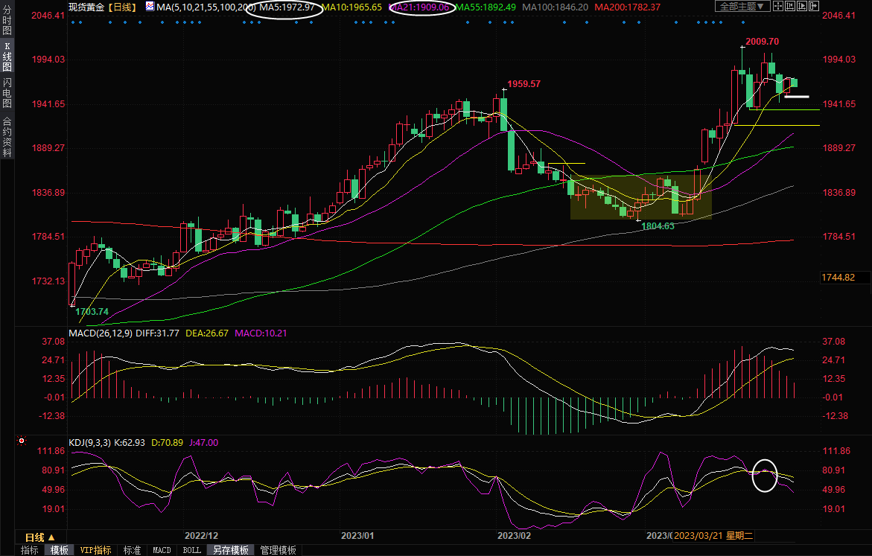Open 合约资料 in left sidebar
This screenshot has width=872, height=556.
coord(7,137)
